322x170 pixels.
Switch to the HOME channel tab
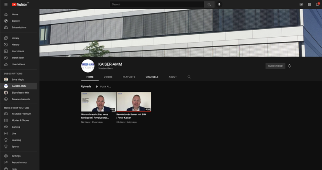[x=90, y=77]
